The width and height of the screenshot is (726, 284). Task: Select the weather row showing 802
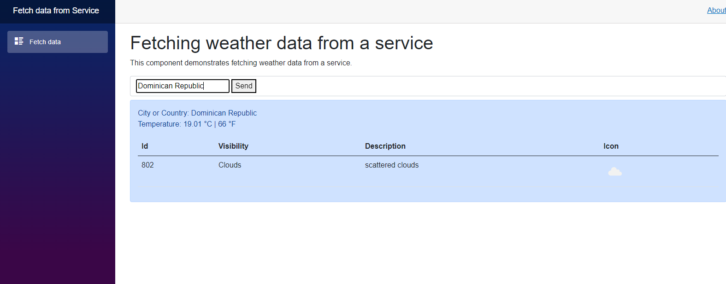pos(148,165)
